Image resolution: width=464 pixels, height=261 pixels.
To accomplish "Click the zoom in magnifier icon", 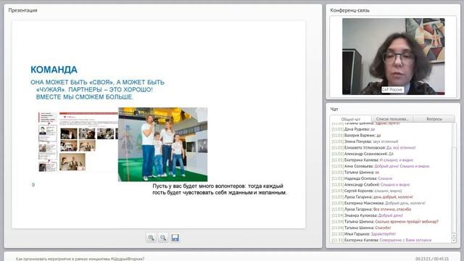I will tap(151, 238).
